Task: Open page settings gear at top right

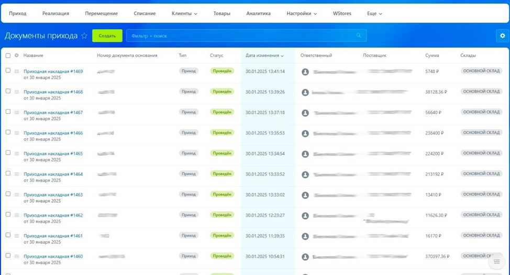Action: 502,36
